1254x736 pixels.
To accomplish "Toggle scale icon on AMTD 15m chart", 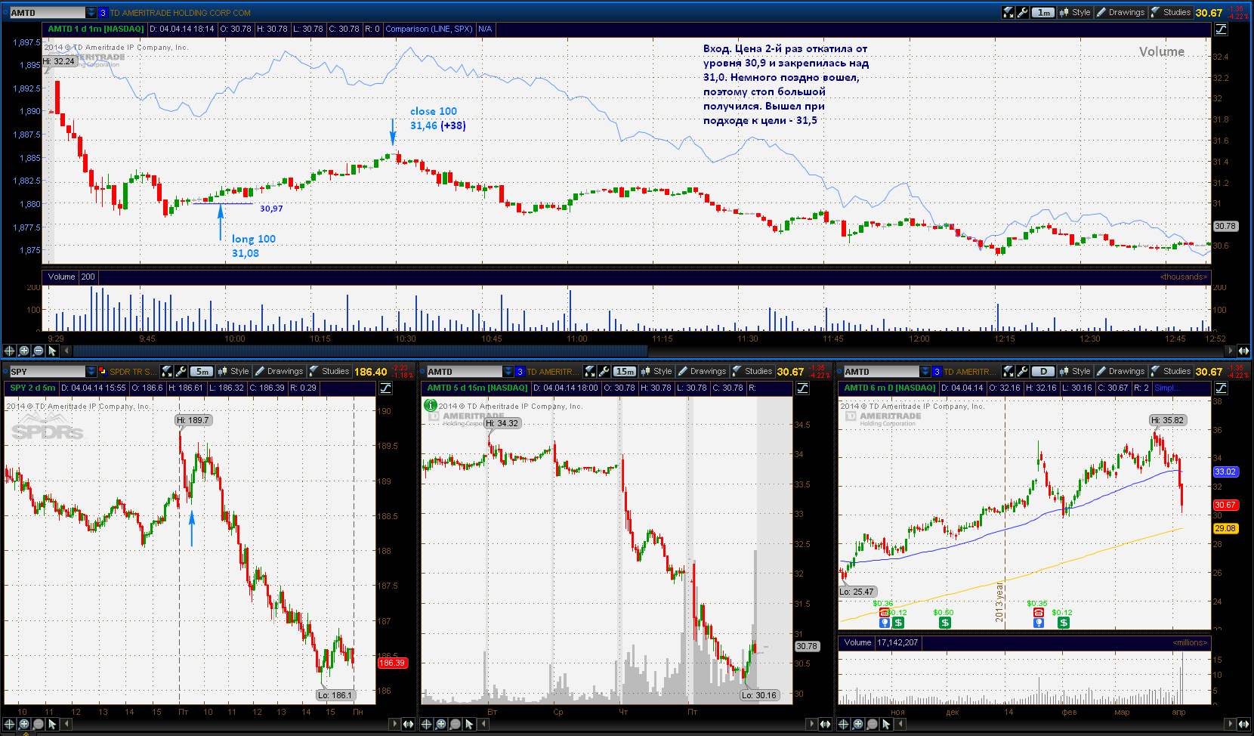I will tap(802, 388).
